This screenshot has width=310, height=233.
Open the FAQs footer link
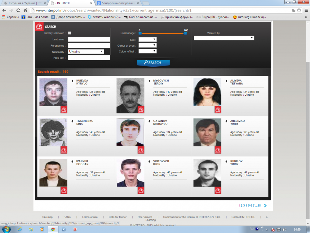coord(67,217)
